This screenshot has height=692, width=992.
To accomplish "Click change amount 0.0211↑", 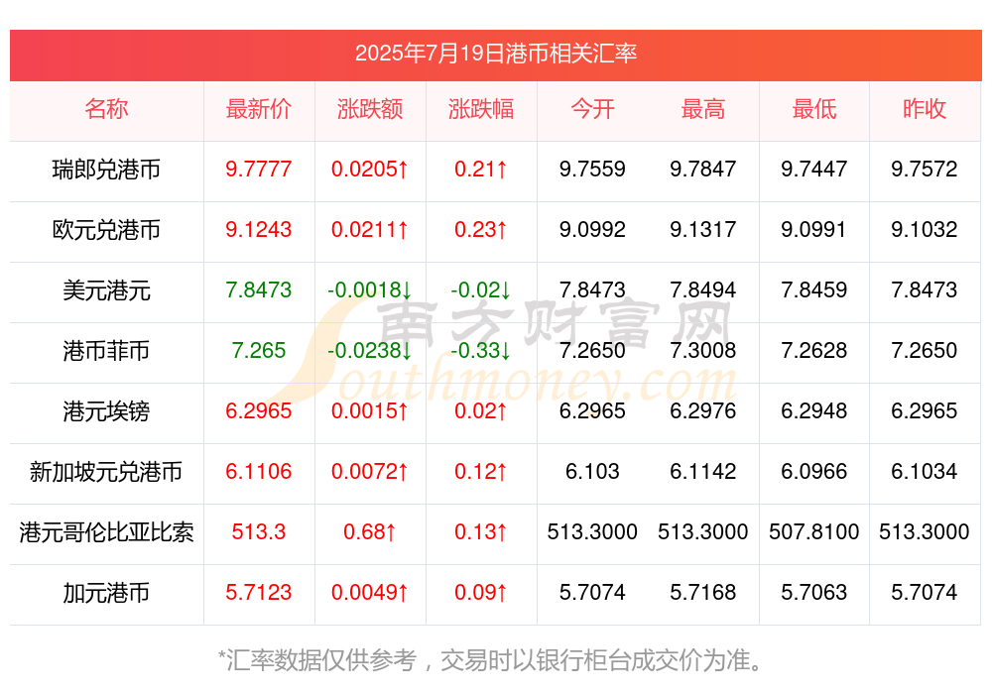I will pyautogui.click(x=369, y=230).
